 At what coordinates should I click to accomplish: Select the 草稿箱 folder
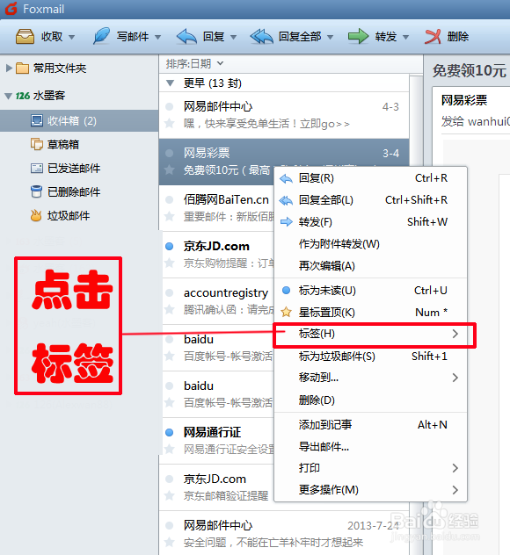(x=79, y=144)
